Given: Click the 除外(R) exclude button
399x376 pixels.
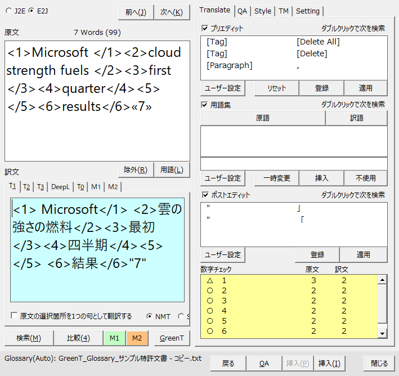Looking at the screenshot, I should (136, 170).
